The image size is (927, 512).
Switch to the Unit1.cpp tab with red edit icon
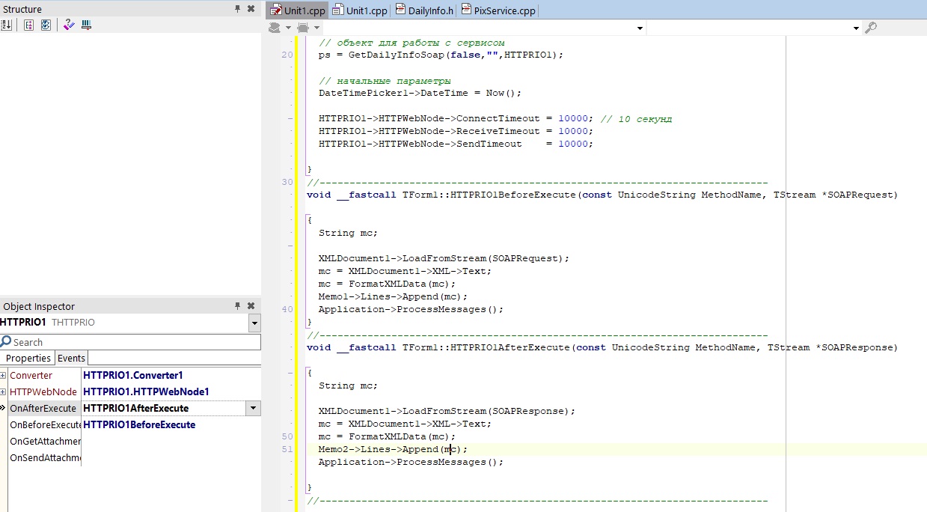(x=299, y=10)
